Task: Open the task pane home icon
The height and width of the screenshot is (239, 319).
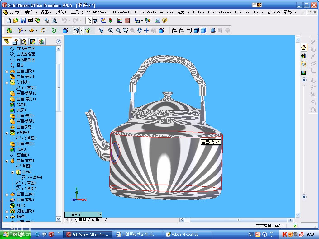Action: coord(303,48)
